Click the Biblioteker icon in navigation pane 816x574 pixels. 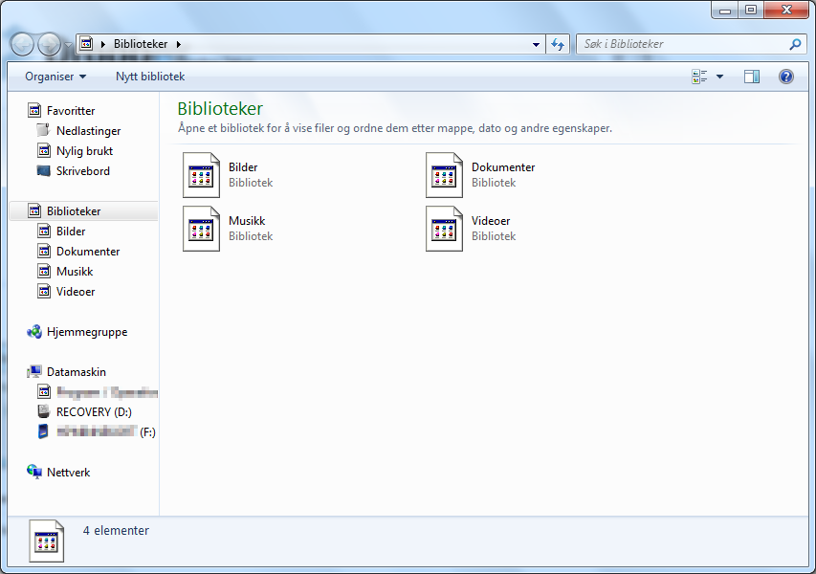click(34, 210)
